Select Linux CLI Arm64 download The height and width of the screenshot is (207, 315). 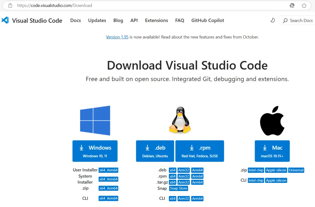(197, 199)
